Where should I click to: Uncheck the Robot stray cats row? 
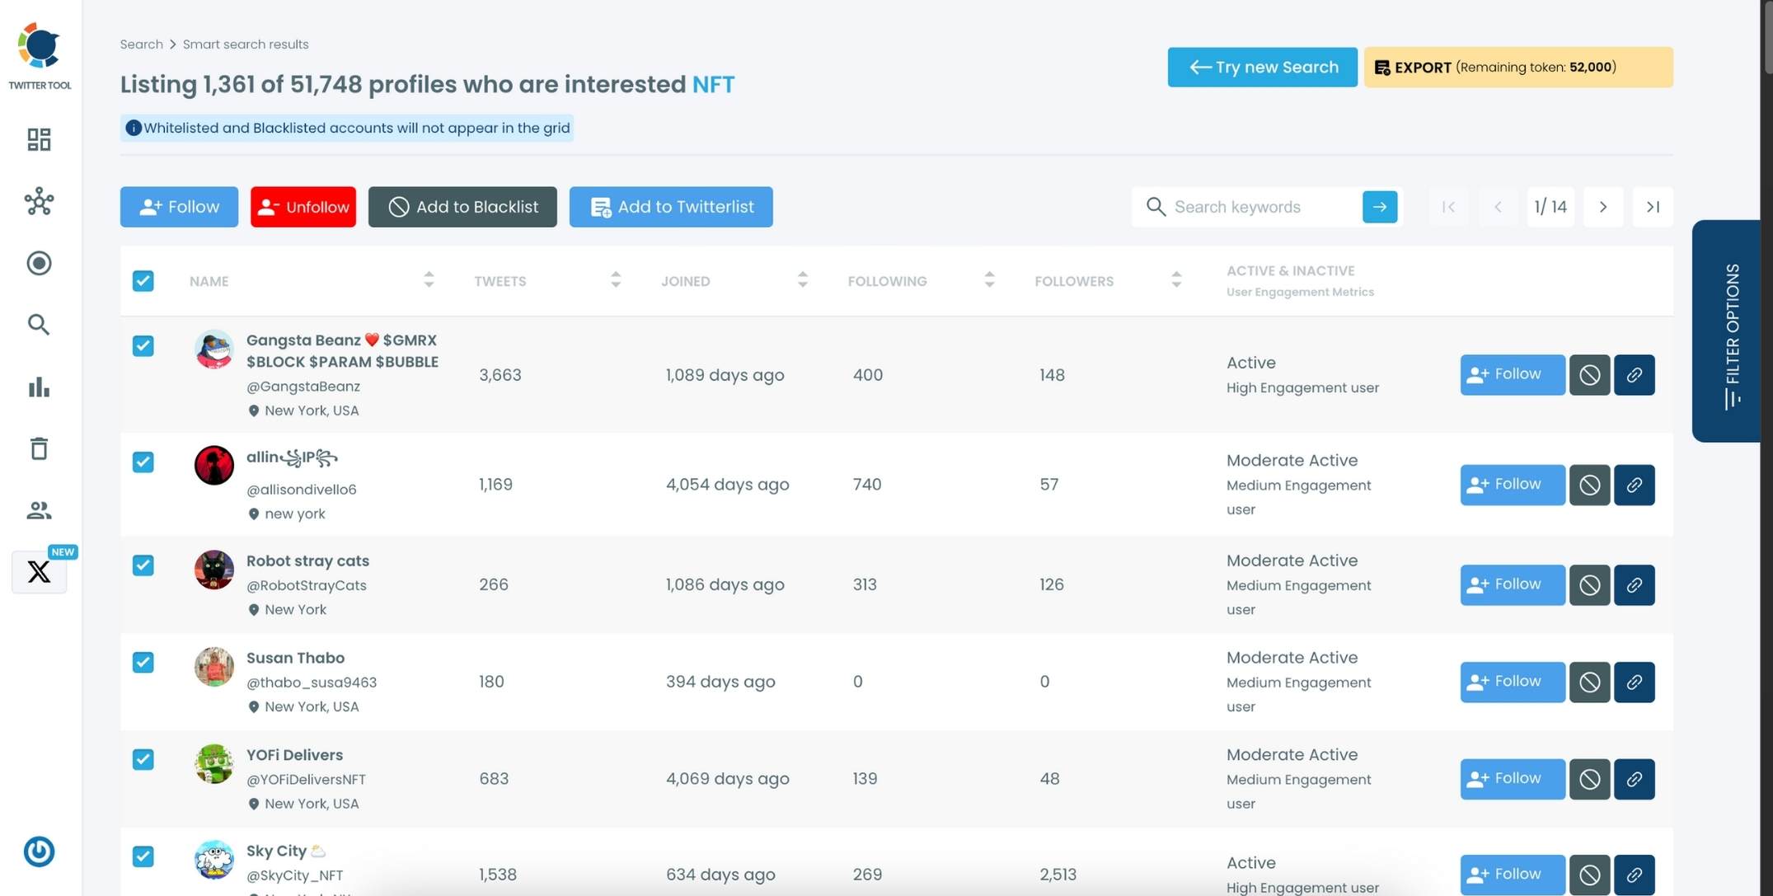tap(143, 565)
